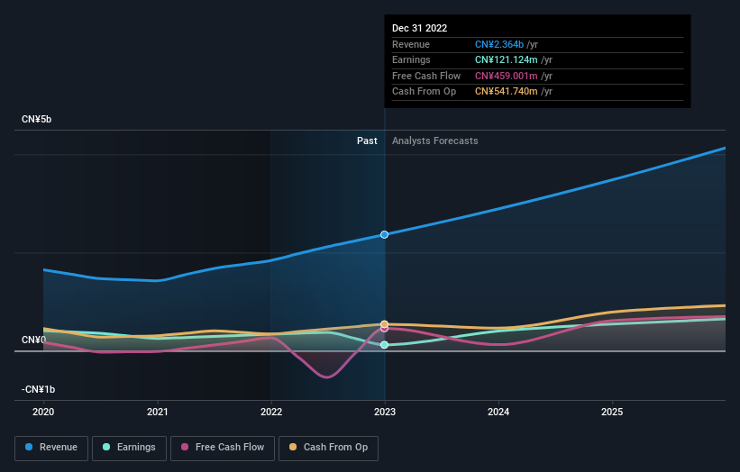Image resolution: width=740 pixels, height=472 pixels.
Task: Click the Cash From Op label in tooltip
Action: (424, 92)
